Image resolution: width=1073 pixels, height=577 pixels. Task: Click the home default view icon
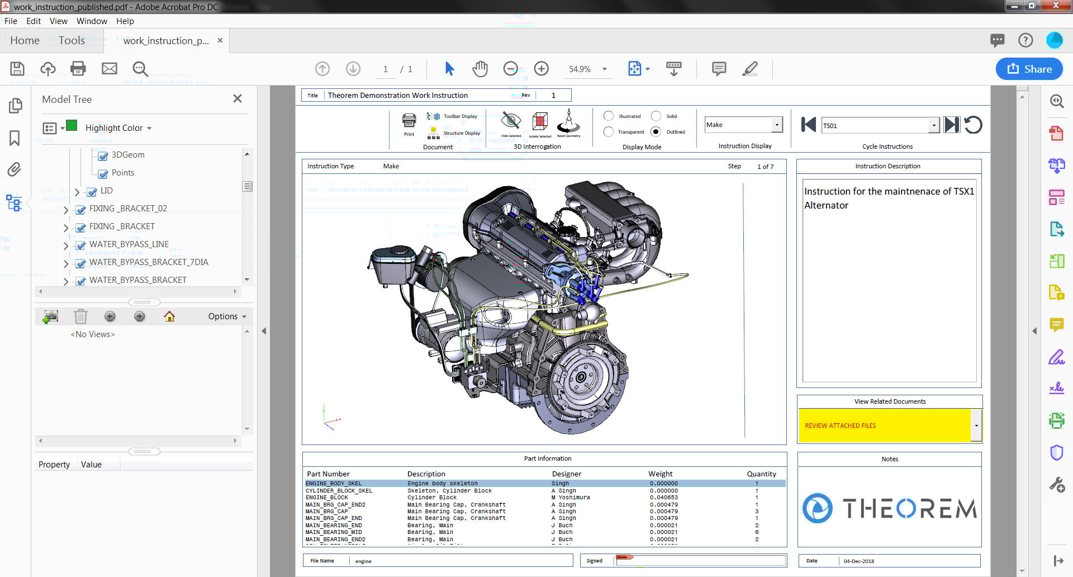pyautogui.click(x=169, y=316)
